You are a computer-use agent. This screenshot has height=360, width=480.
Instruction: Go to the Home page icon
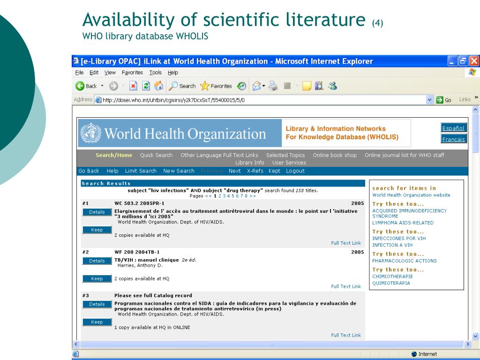coord(158,86)
